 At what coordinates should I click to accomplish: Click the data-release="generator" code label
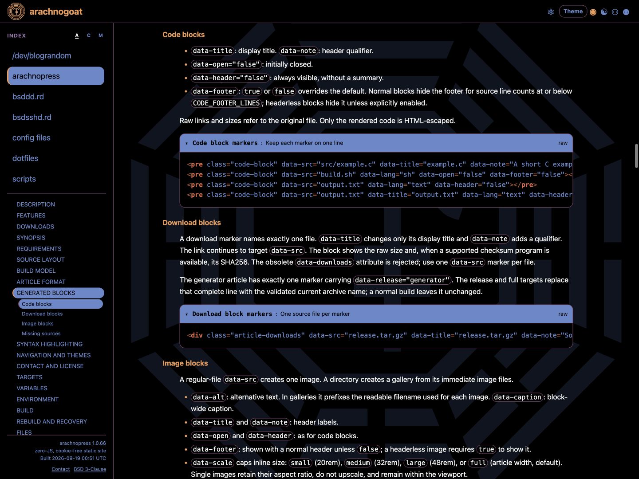coord(402,280)
